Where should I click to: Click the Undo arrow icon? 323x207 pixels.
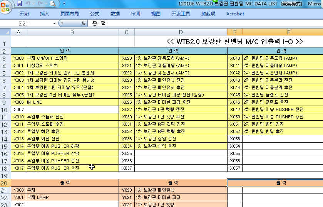(x=28, y=3)
